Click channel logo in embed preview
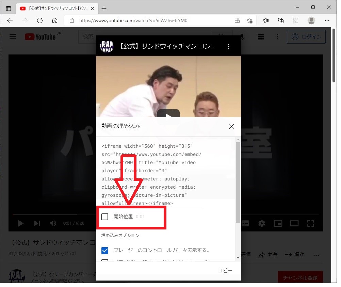The width and height of the screenshot is (341, 287). 107,46
